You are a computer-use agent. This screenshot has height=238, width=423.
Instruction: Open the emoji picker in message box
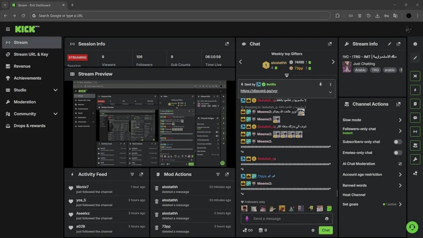(327, 218)
